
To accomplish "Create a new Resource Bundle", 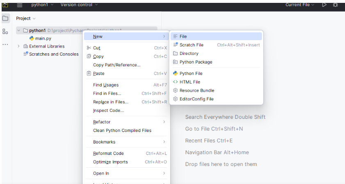I will (216, 90).
